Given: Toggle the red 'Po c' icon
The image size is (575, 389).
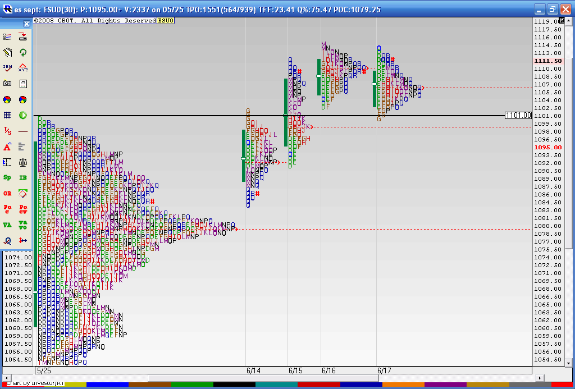Looking at the screenshot, I should 7,209.
